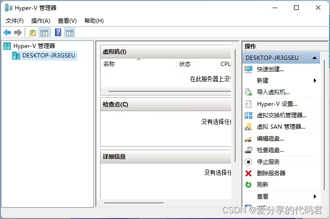This screenshot has height=219, width=330.
Task: Click the 操作 pane title
Action: click(x=250, y=47)
